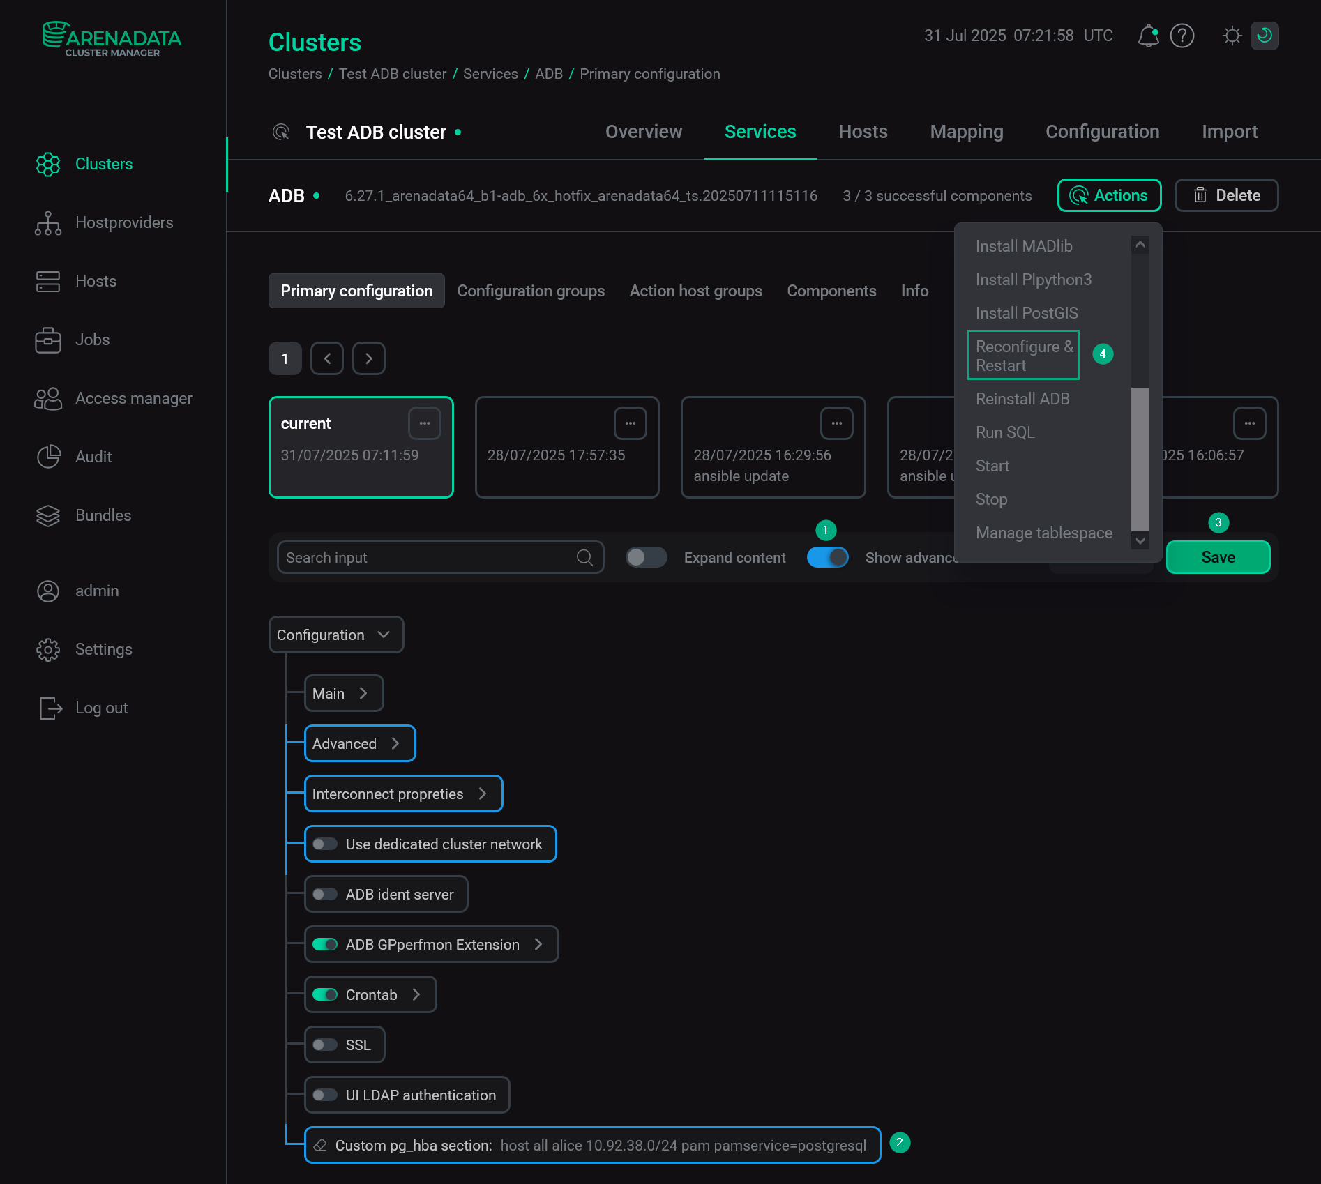Viewport: 1321px width, 1184px height.
Task: Select the current configuration card
Action: 361,447
